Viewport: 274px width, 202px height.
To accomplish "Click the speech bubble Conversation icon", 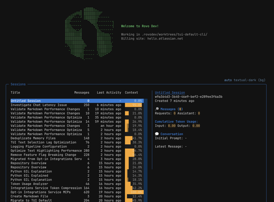I will click(x=157, y=134).
